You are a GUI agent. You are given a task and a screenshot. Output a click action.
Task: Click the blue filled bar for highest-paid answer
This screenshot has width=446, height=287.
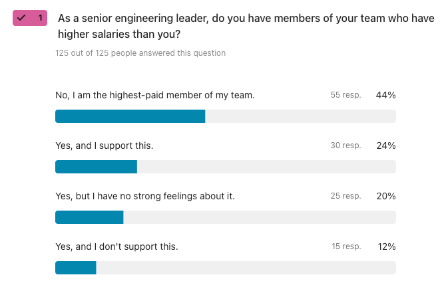[x=130, y=116]
